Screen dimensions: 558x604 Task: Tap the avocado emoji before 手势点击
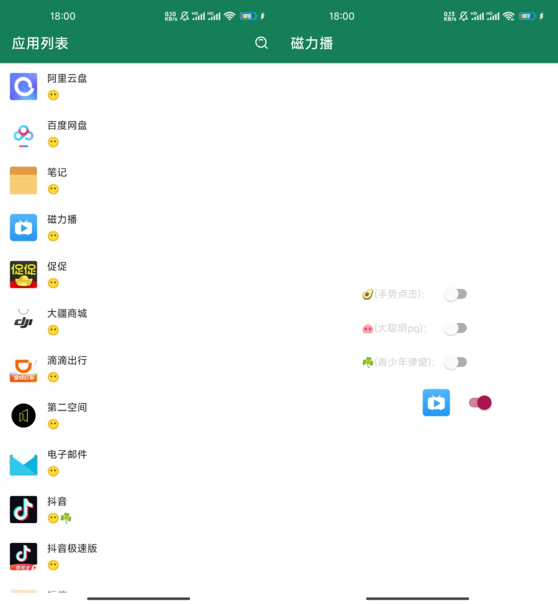(368, 295)
